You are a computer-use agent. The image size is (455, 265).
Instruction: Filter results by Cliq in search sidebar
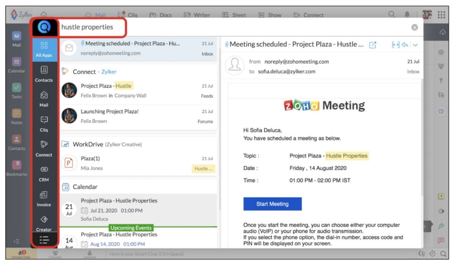[44, 124]
